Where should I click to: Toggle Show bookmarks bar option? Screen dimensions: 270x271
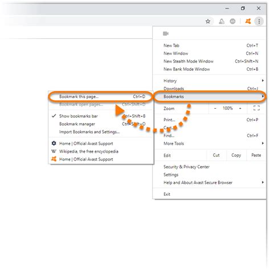pos(101,116)
